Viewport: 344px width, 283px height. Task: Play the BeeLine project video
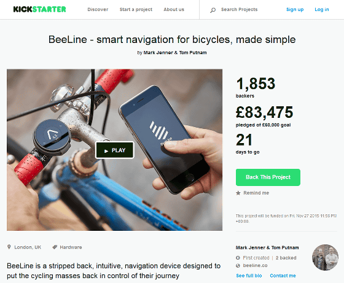pos(115,150)
